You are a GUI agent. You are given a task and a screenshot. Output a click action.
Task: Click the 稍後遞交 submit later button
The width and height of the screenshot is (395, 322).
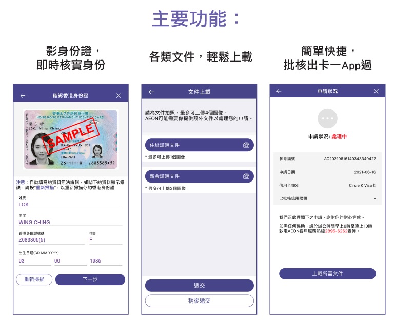[x=199, y=300]
